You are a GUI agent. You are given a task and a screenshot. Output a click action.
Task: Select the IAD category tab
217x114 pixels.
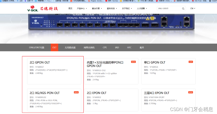coord(117,47)
